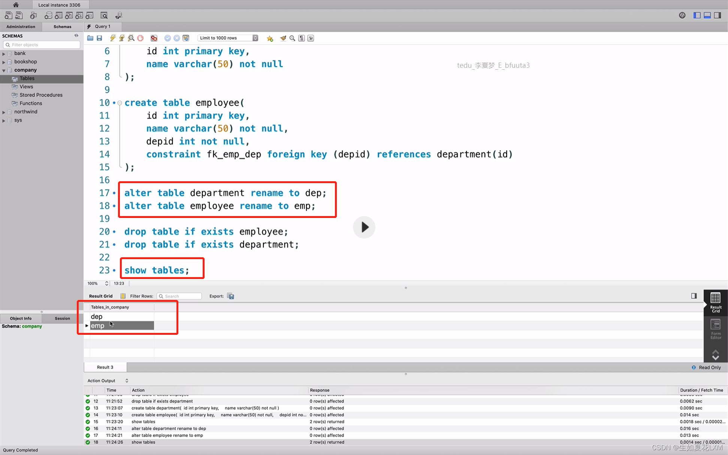728x455 pixels.
Task: Add to favorites with star icon
Action: [x=270, y=38]
